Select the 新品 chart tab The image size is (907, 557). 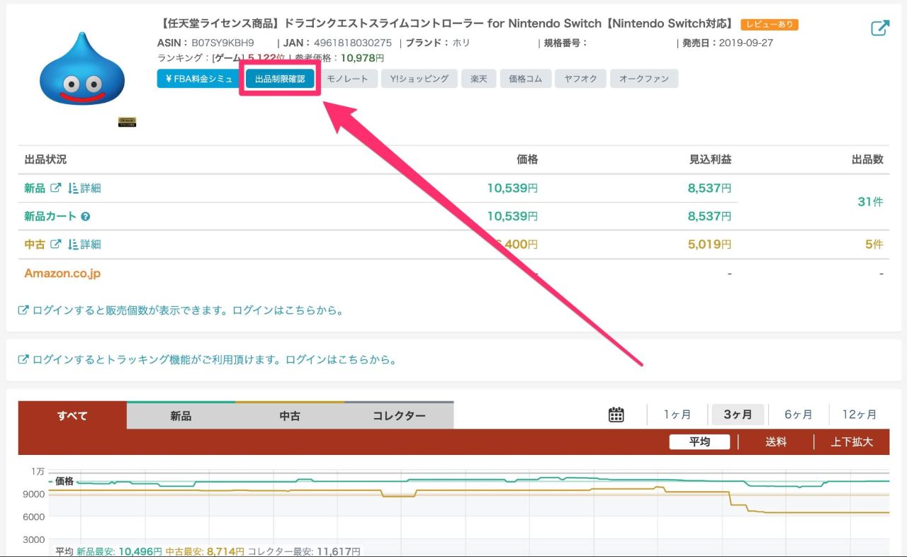coord(181,415)
